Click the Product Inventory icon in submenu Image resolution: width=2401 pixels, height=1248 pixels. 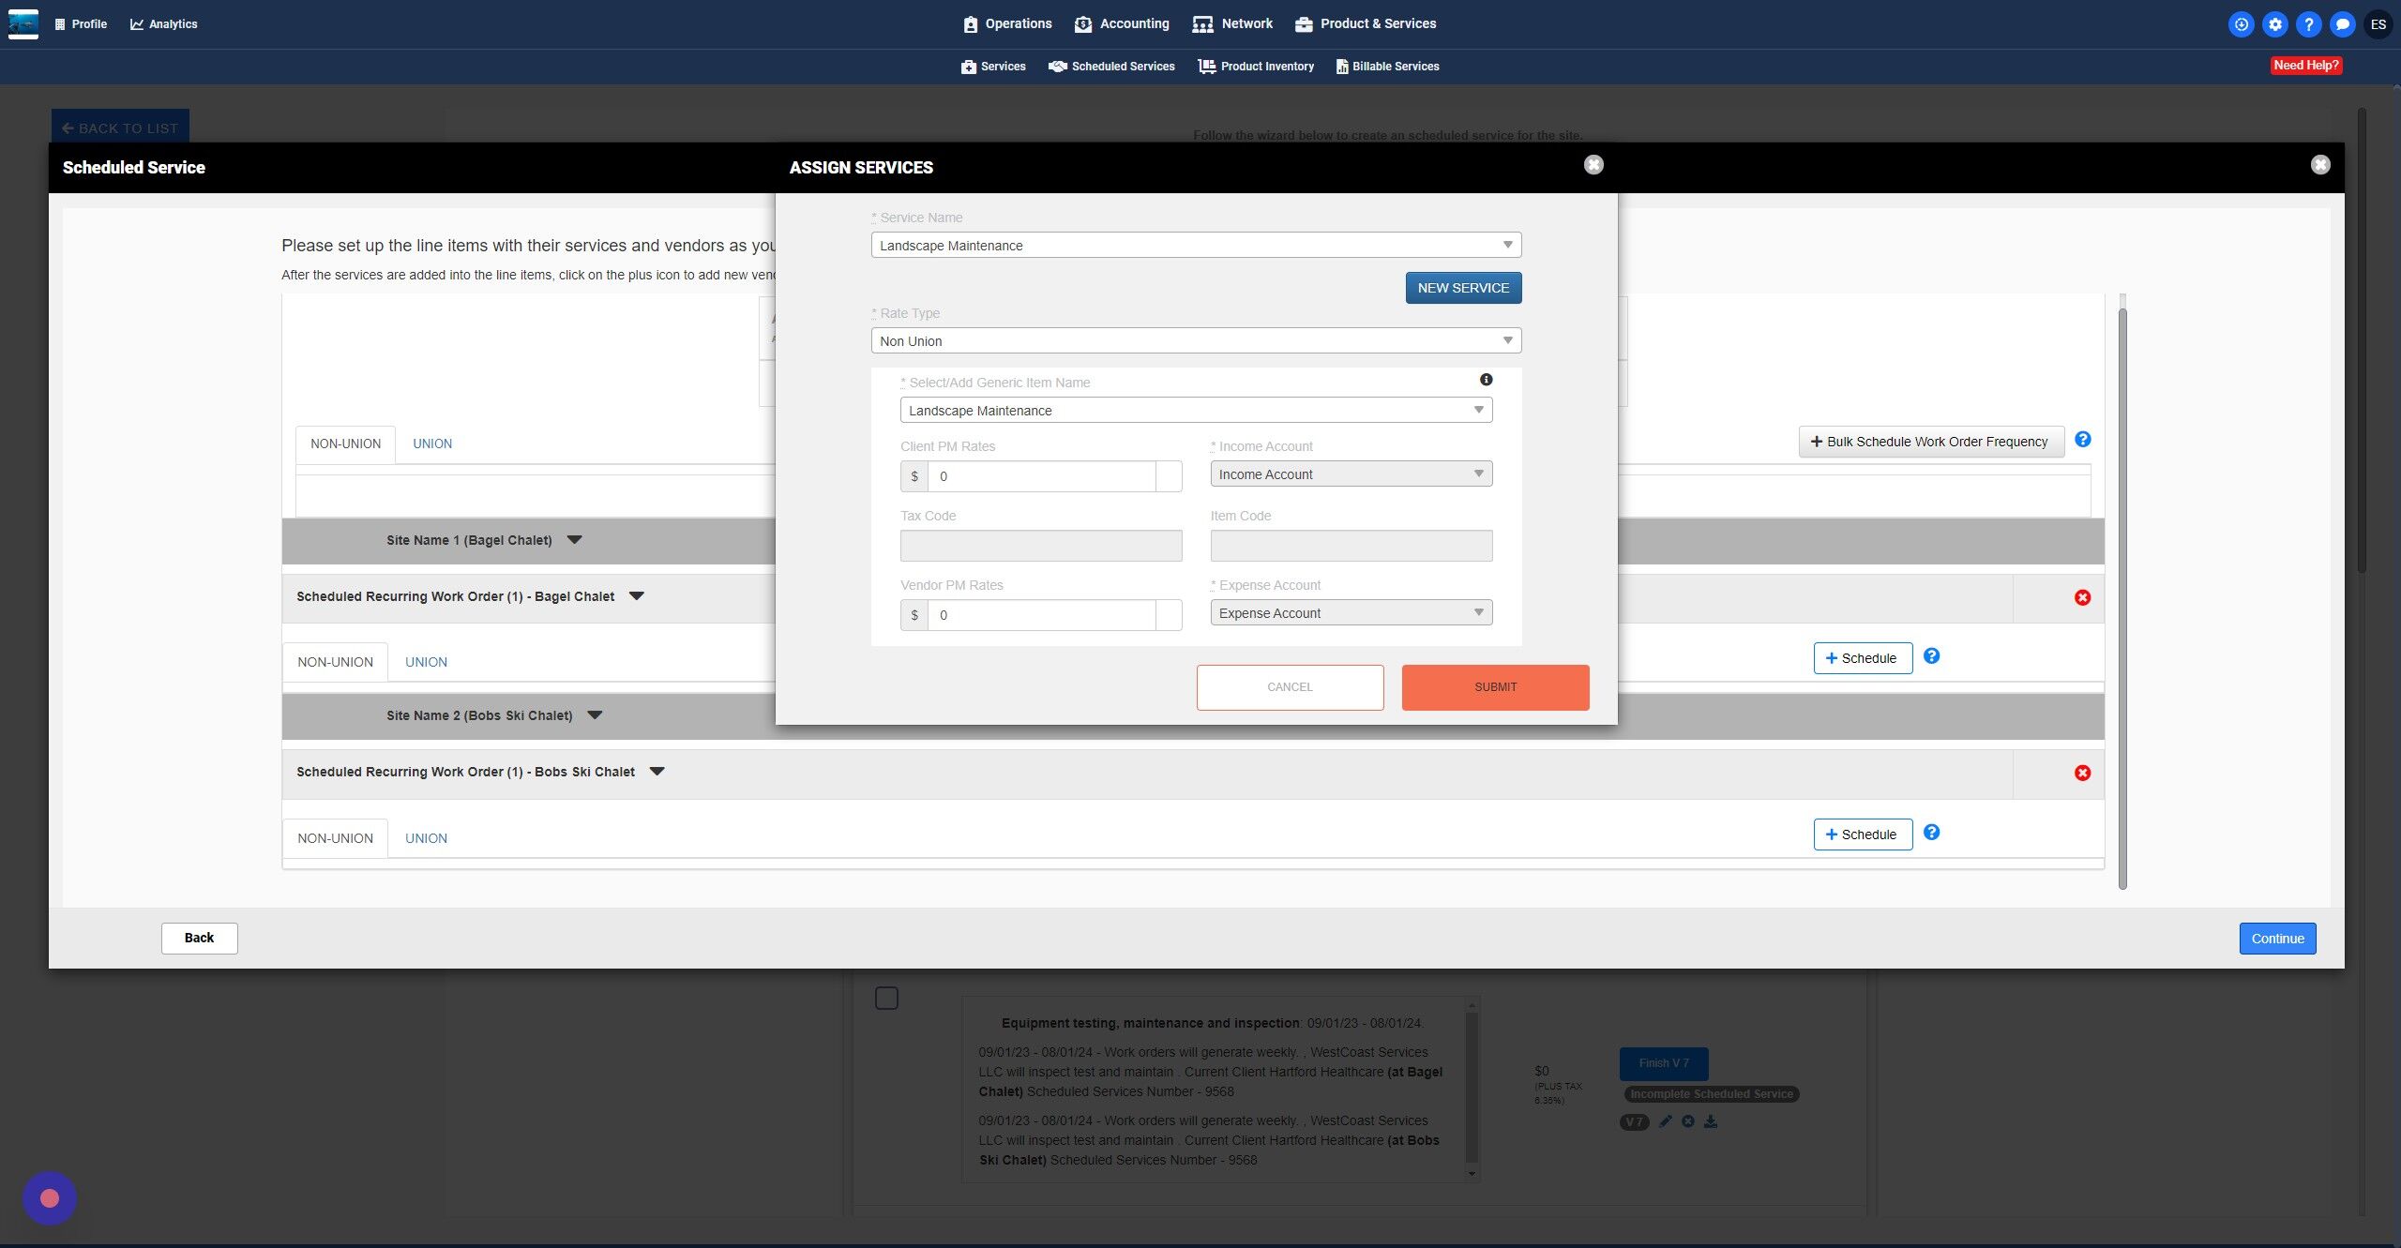pos(1206,67)
